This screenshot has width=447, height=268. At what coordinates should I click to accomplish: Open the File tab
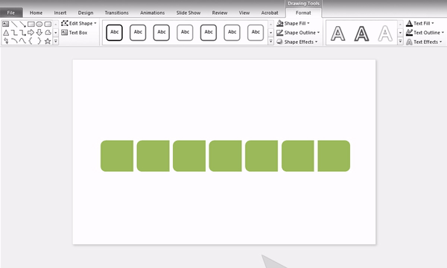[11, 13]
